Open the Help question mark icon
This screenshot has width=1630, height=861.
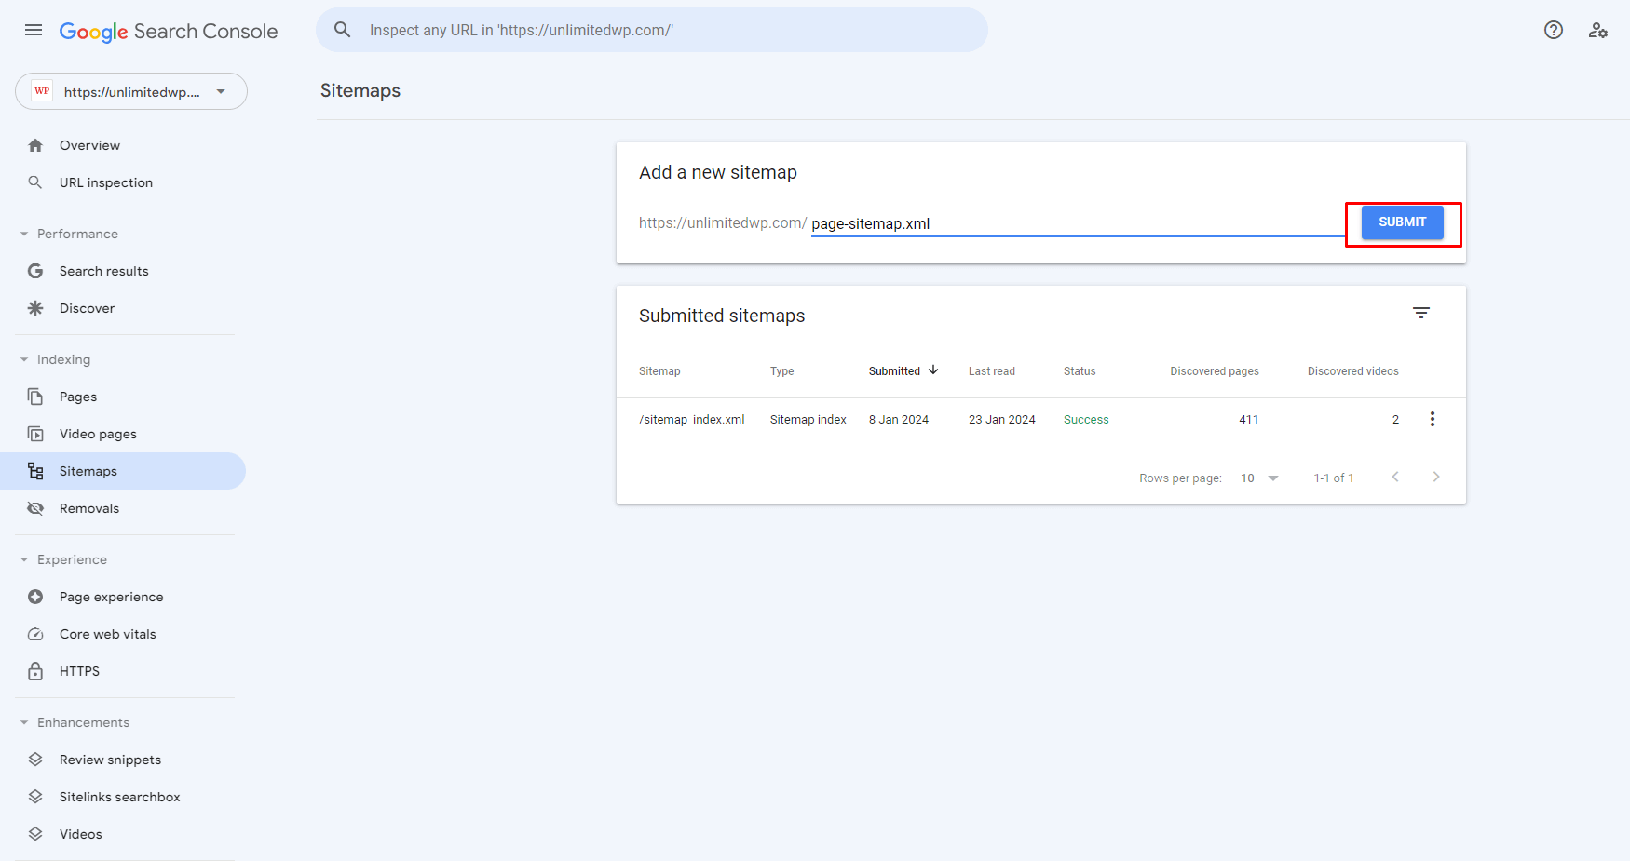tap(1554, 30)
